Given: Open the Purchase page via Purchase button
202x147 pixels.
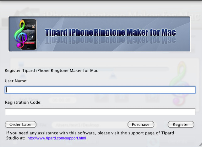Looking at the screenshot, I should (141, 125).
